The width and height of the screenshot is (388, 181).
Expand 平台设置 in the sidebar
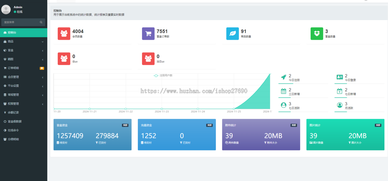[x=23, y=86]
